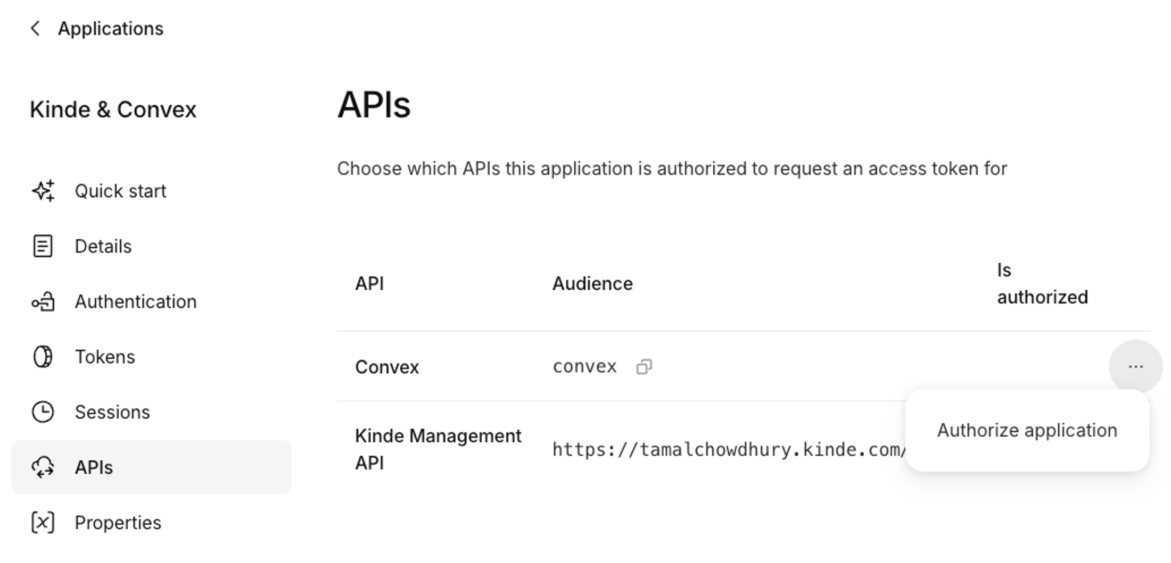Select the Kinde Management API row
Viewport: 1171px width, 563px height.
(x=438, y=449)
